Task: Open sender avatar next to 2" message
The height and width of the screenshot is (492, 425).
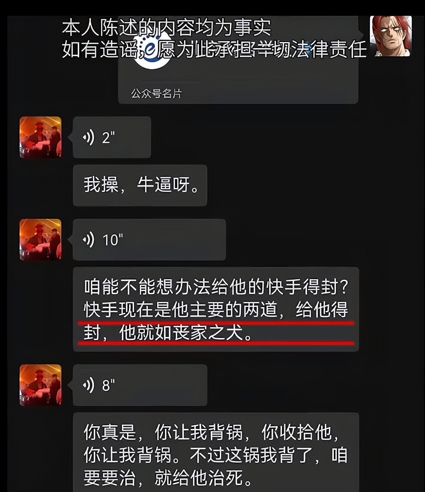Action: pyautogui.click(x=40, y=137)
